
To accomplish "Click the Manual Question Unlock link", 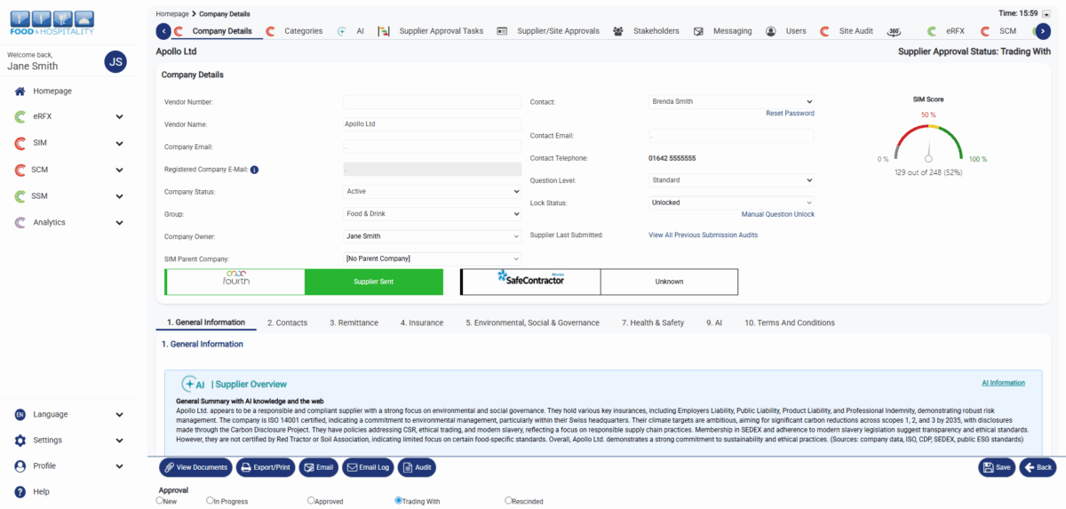I will [x=778, y=214].
